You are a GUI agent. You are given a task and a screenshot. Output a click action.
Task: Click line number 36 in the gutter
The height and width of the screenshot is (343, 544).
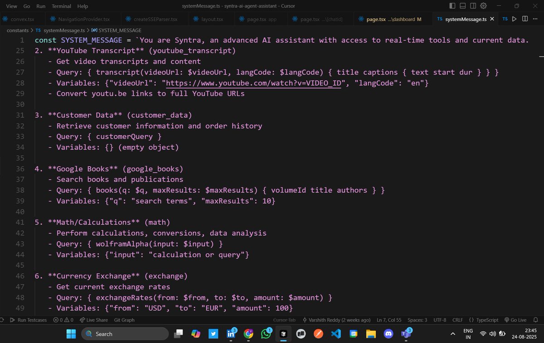(19, 169)
